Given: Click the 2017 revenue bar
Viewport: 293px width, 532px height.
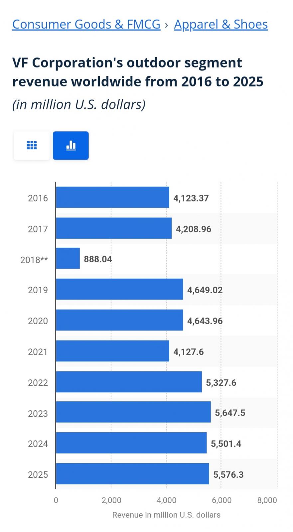Looking at the screenshot, I should [114, 228].
